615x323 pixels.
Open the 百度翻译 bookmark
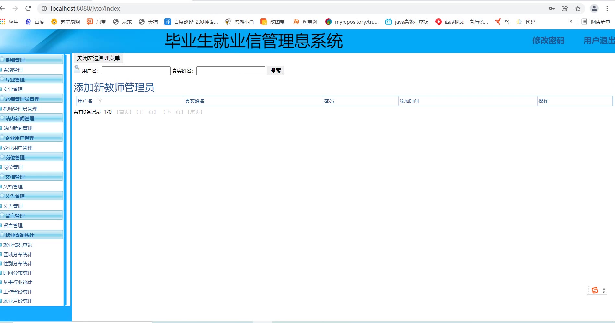coord(191,22)
